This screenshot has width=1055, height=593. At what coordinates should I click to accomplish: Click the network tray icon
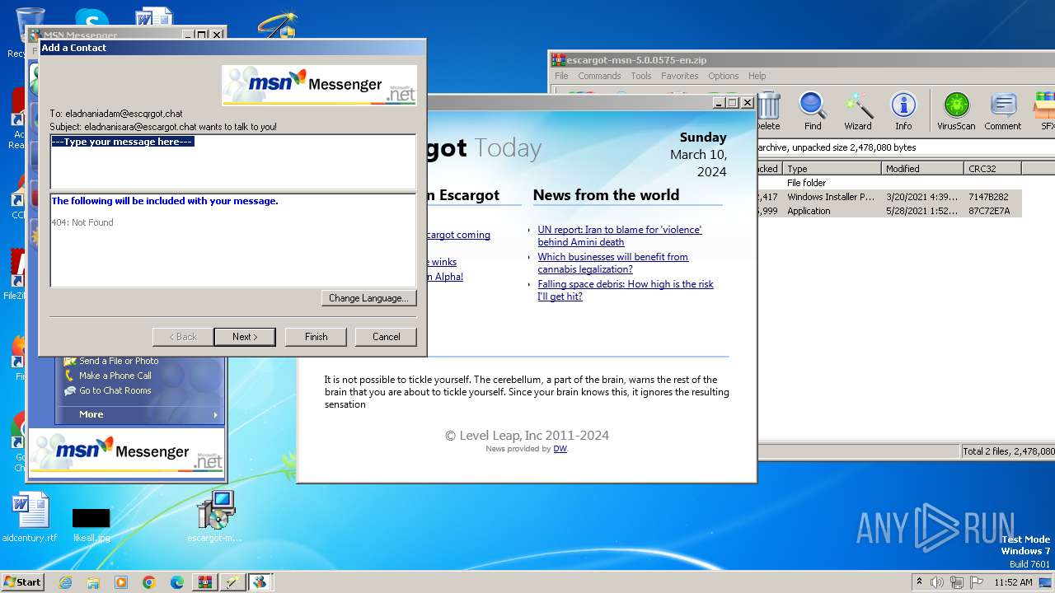click(959, 582)
